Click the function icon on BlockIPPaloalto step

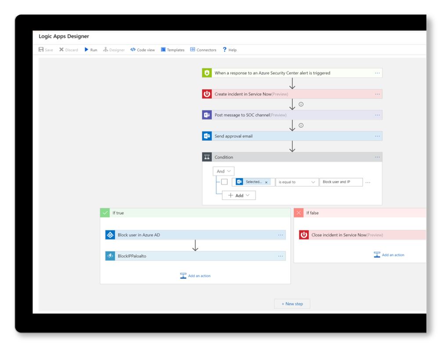coord(110,256)
